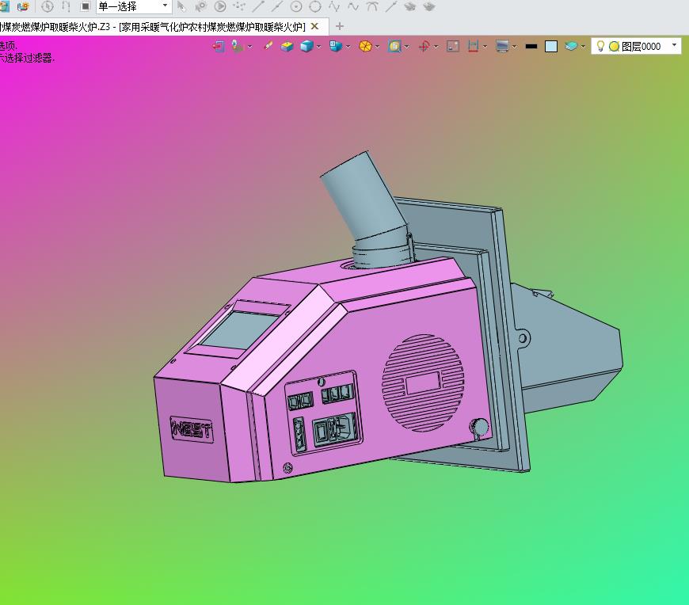The height and width of the screenshot is (605, 689).
Task: Click the round speaker grille on the model
Action: (x=423, y=383)
